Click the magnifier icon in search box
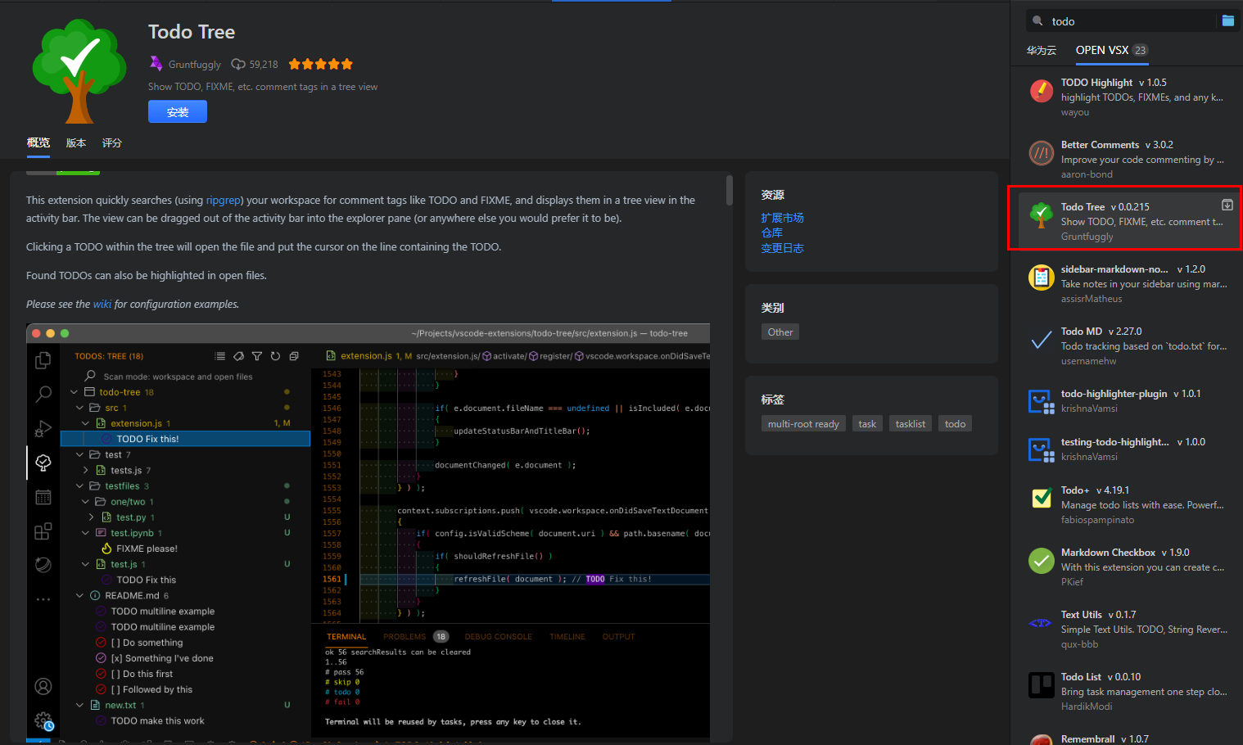Screen dimensions: 1243x745 click(1037, 20)
